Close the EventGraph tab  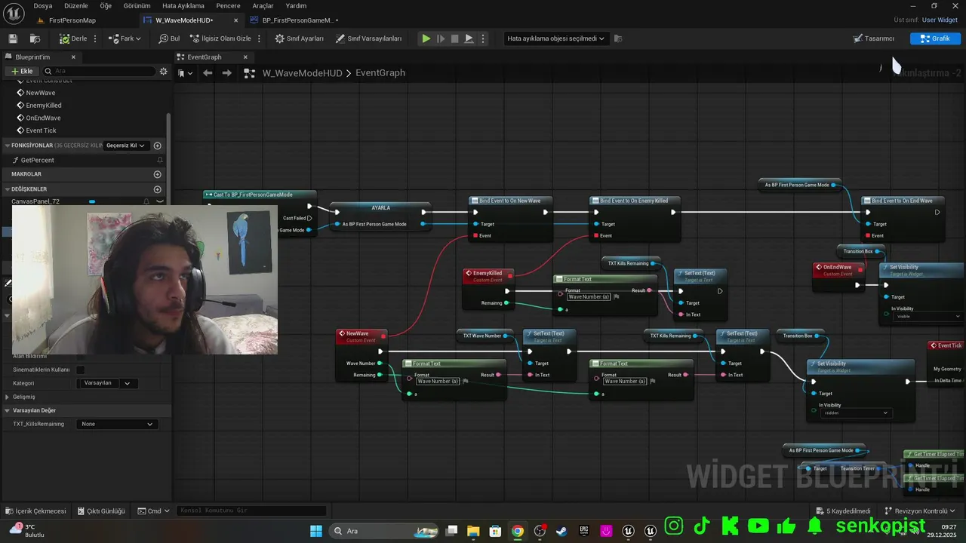[x=245, y=57]
